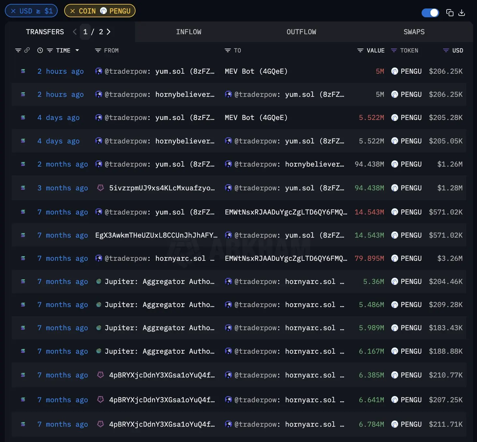Open the USD column filter
The width and height of the screenshot is (477, 442).
pos(446,51)
